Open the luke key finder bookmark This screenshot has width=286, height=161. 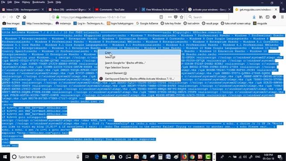tap(171, 23)
